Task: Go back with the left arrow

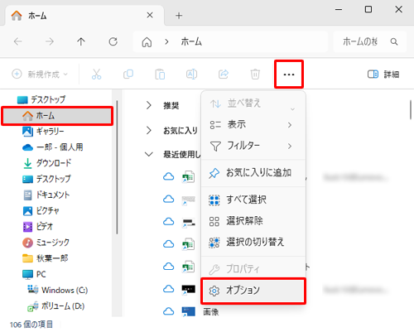Action: (18, 41)
